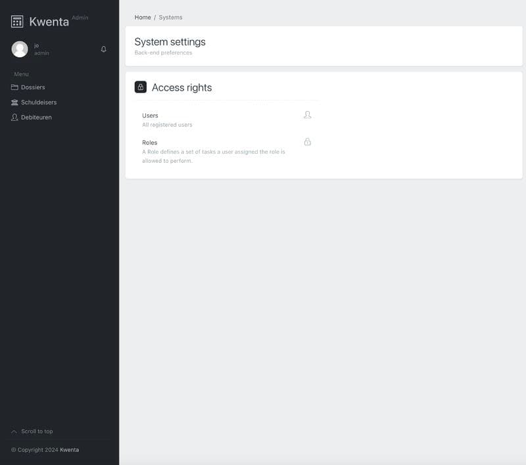Click the up chevron beside Scroll to top
The height and width of the screenshot is (465, 526).
click(14, 432)
